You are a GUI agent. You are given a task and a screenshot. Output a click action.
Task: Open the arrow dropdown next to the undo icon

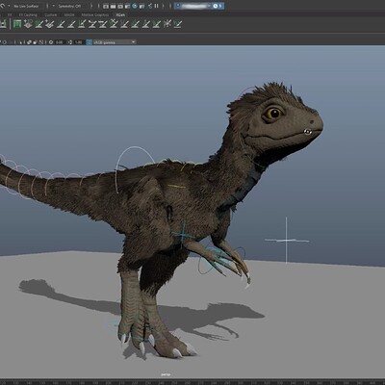pyautogui.click(x=9, y=6)
